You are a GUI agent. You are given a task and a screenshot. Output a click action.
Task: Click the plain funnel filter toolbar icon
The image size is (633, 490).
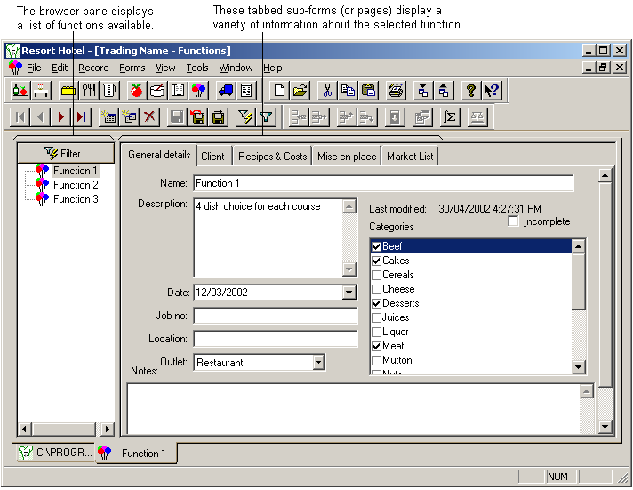click(266, 117)
